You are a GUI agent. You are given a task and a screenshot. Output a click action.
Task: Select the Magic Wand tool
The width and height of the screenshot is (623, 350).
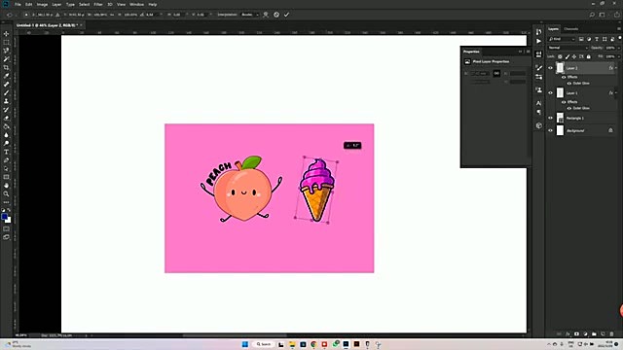click(x=6, y=58)
